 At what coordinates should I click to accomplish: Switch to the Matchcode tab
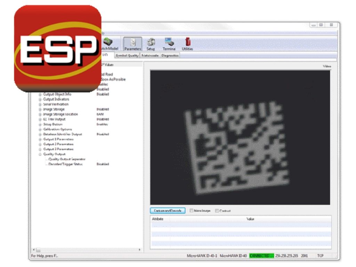point(150,55)
